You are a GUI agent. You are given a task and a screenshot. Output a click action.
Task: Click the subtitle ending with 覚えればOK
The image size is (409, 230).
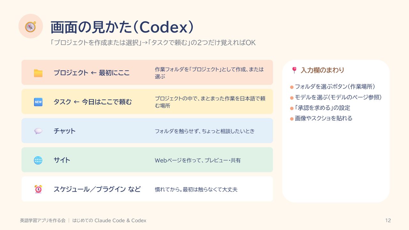tap(153, 43)
